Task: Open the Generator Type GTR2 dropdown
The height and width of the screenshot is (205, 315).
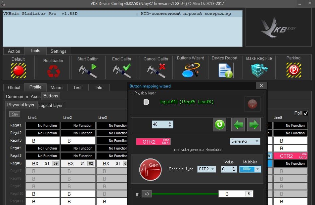Action: point(206,169)
